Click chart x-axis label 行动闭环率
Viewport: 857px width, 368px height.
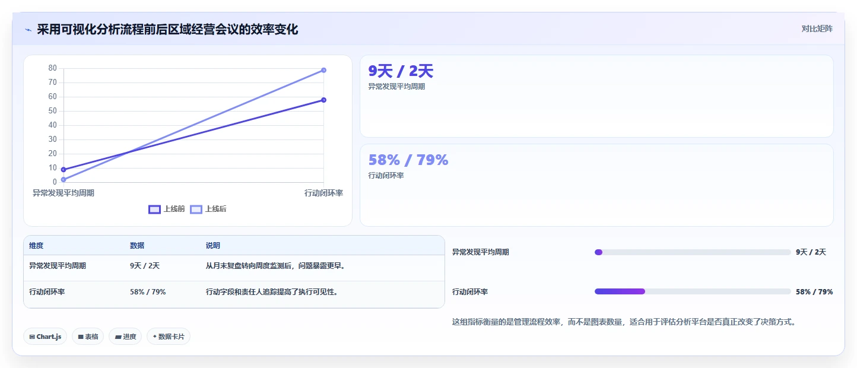[x=323, y=193]
